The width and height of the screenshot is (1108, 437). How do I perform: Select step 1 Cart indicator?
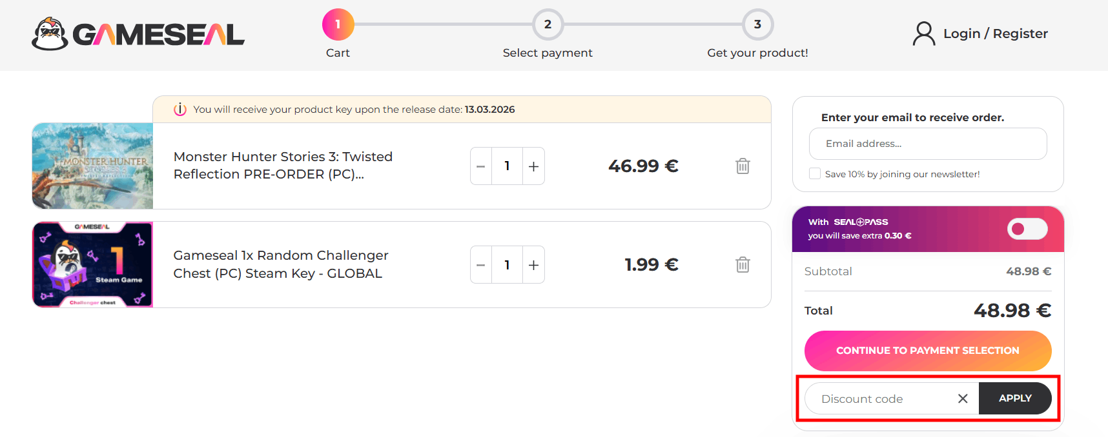338,24
